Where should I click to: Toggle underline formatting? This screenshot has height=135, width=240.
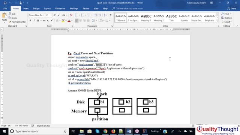coord(38,21)
